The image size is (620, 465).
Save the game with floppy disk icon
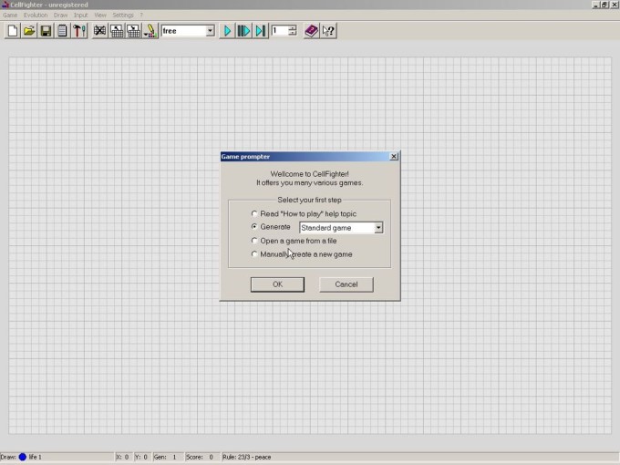coord(46,31)
